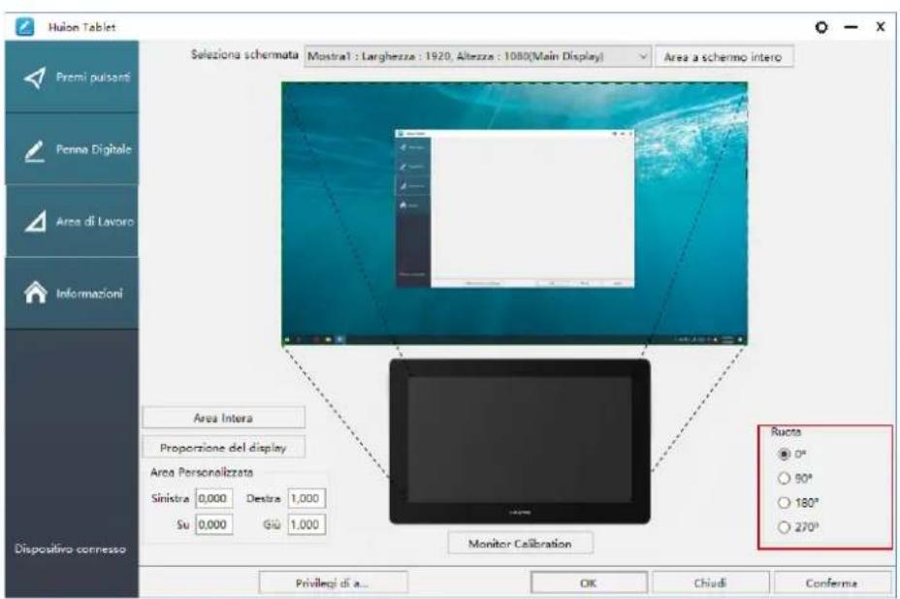This screenshot has height=599, width=900.
Task: Click the Penna Digitale pen icon
Action: coord(35,150)
